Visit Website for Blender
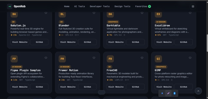 (x=68, y=42)
